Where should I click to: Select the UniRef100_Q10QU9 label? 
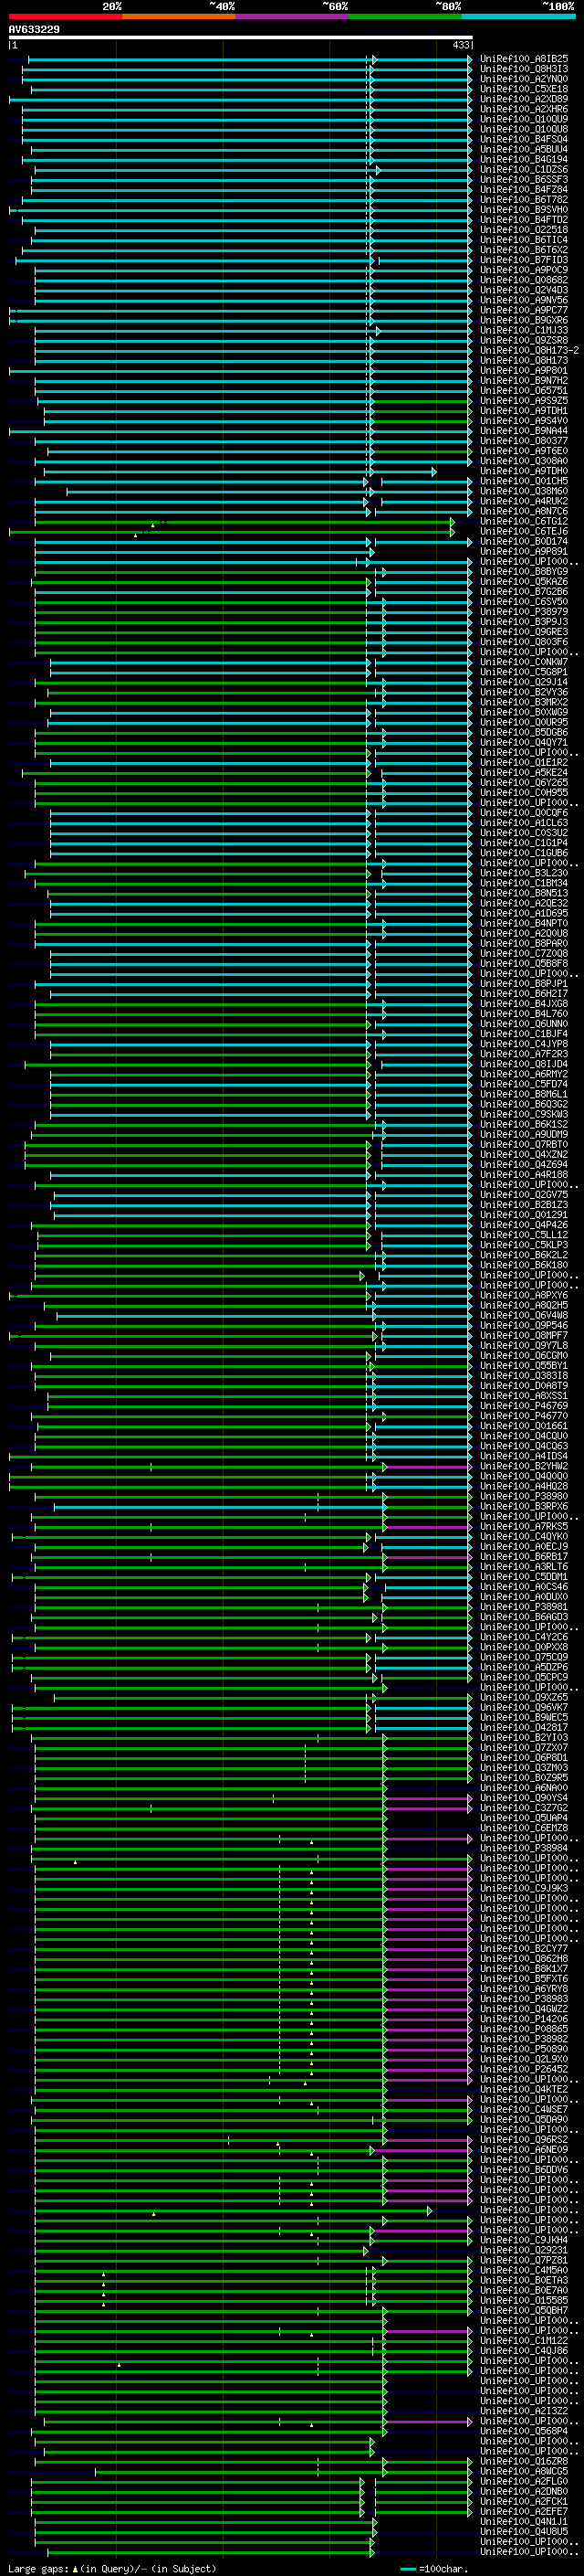point(524,119)
